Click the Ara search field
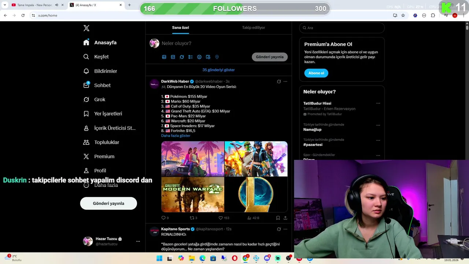The width and height of the screenshot is (469, 264). (x=342, y=28)
